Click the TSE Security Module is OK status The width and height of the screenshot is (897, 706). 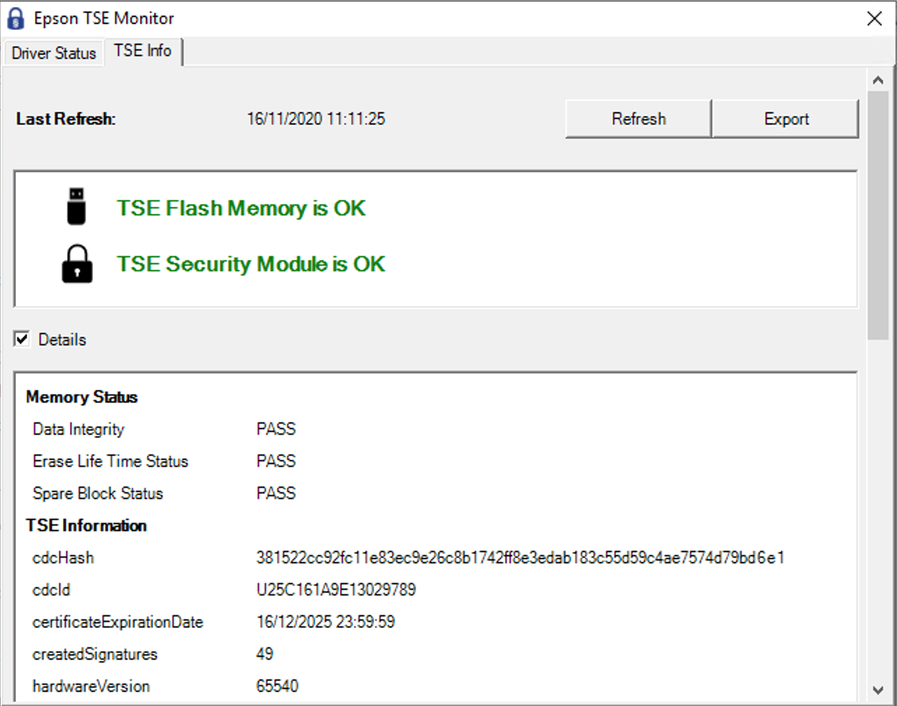pos(251,264)
